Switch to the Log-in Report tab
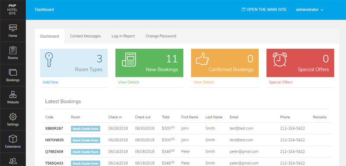Viewport: 346px width, 166px height. click(123, 36)
